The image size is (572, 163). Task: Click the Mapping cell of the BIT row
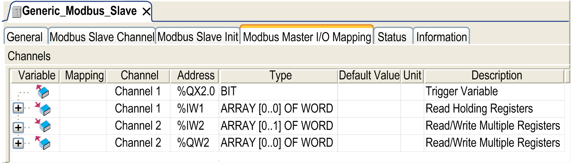tap(83, 91)
